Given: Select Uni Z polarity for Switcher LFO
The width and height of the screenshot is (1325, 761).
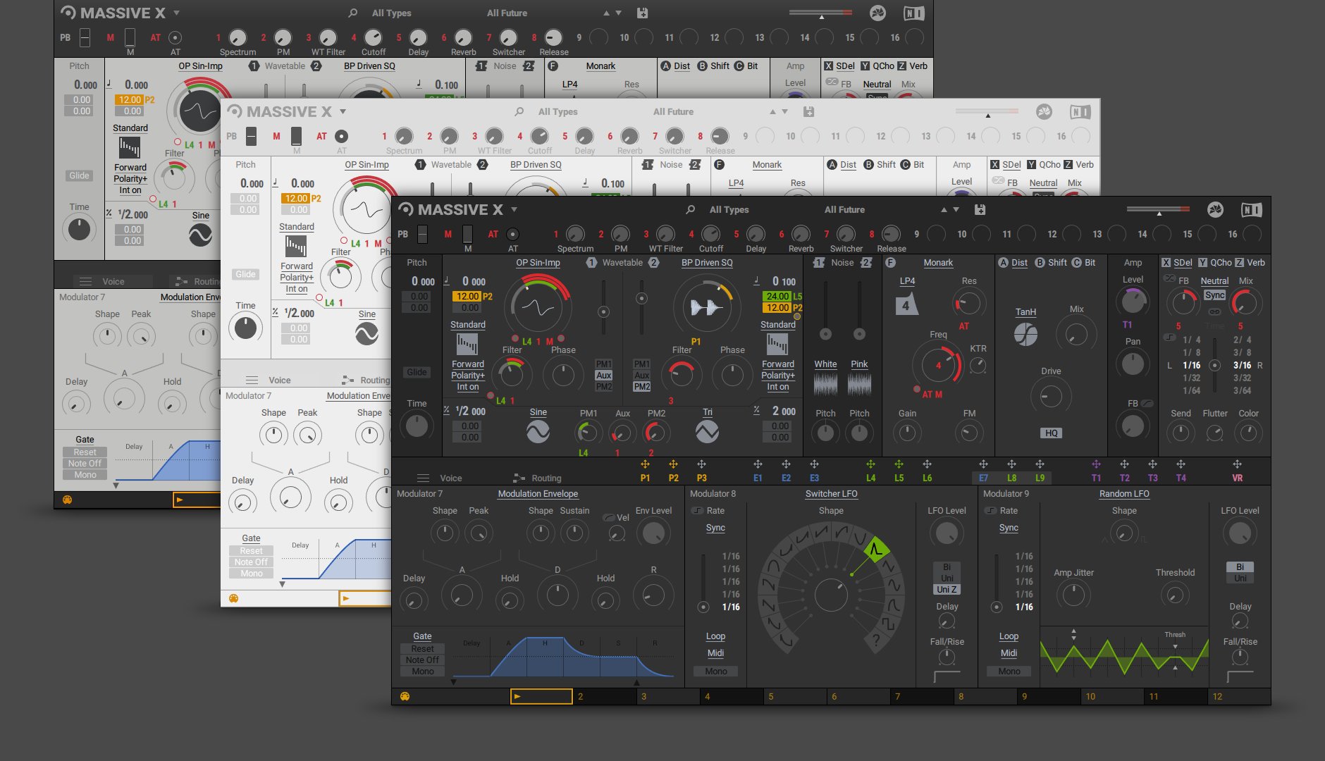Looking at the screenshot, I should [947, 589].
